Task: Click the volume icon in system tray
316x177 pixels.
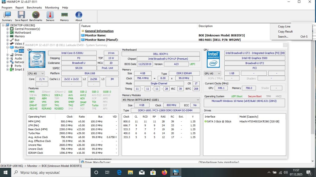Action: tap(286, 173)
